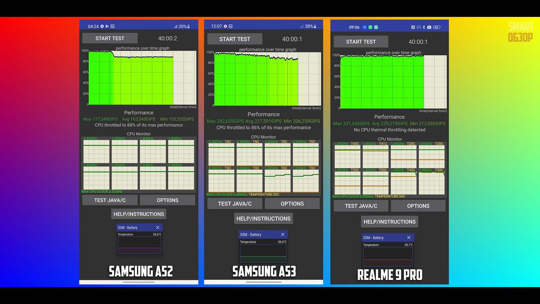
Task: Tap the settings gear in Samsung A53 status bar
Action: (x=225, y=26)
